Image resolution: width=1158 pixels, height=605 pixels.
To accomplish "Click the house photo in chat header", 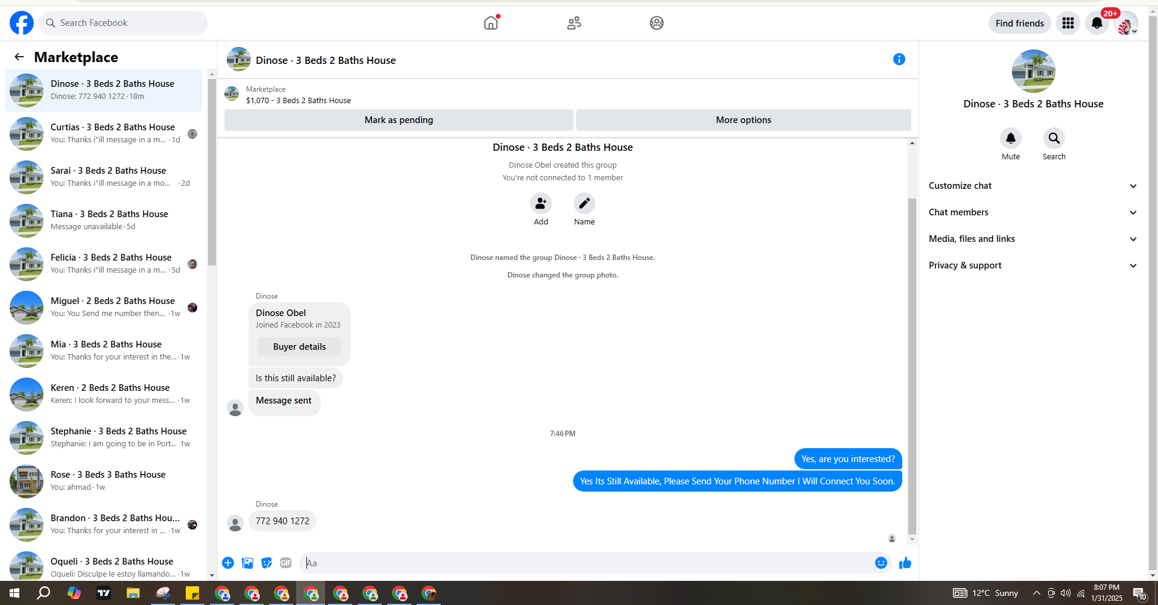I will [x=239, y=59].
